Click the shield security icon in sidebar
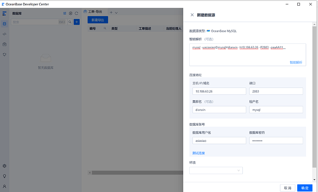This screenshot has height=192, width=318. tap(5, 54)
